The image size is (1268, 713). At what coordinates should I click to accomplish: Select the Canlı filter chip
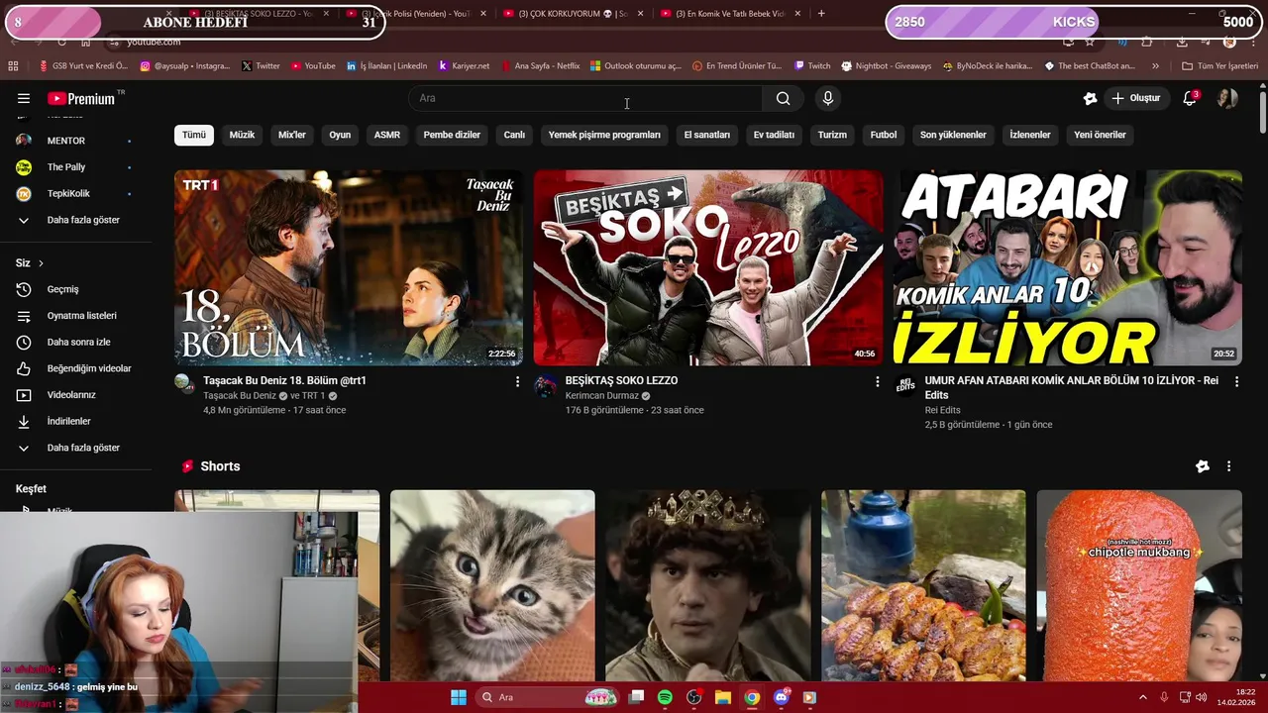tap(514, 135)
